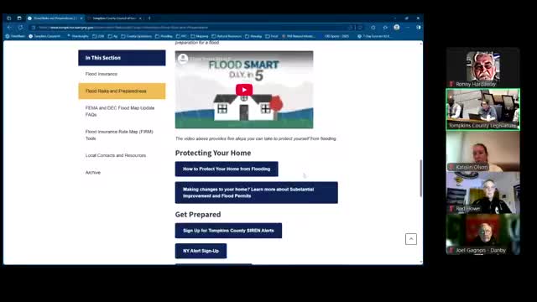
Task: Select Ronny Hardaway's video tile
Action: 483,68
